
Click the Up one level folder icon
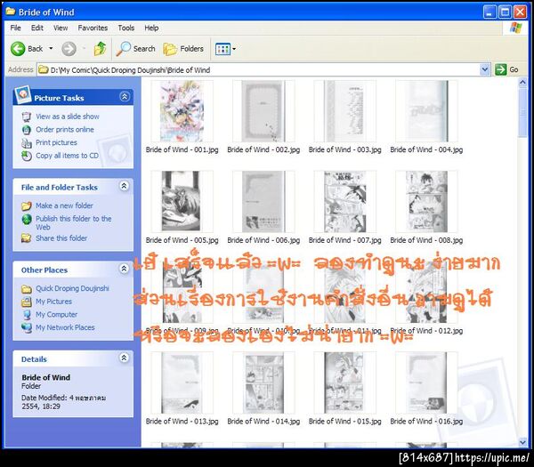[x=100, y=49]
